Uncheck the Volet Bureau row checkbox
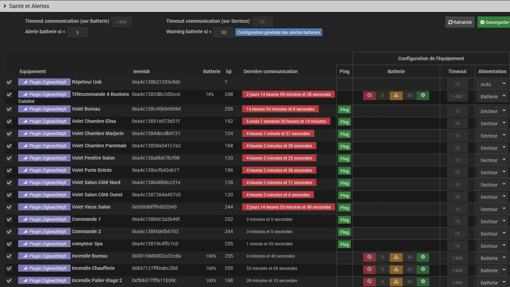The height and width of the screenshot is (287, 510). coord(9,109)
